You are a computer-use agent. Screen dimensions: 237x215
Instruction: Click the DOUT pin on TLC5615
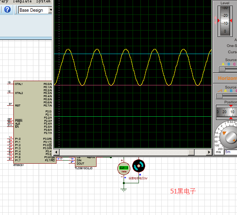80,164
